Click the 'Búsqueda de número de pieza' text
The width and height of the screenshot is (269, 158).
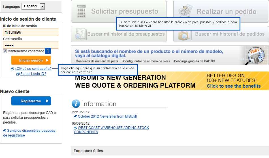click(97, 61)
